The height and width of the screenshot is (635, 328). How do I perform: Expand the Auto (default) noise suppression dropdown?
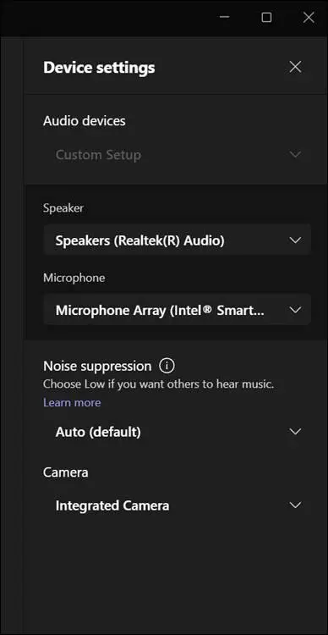tap(178, 432)
